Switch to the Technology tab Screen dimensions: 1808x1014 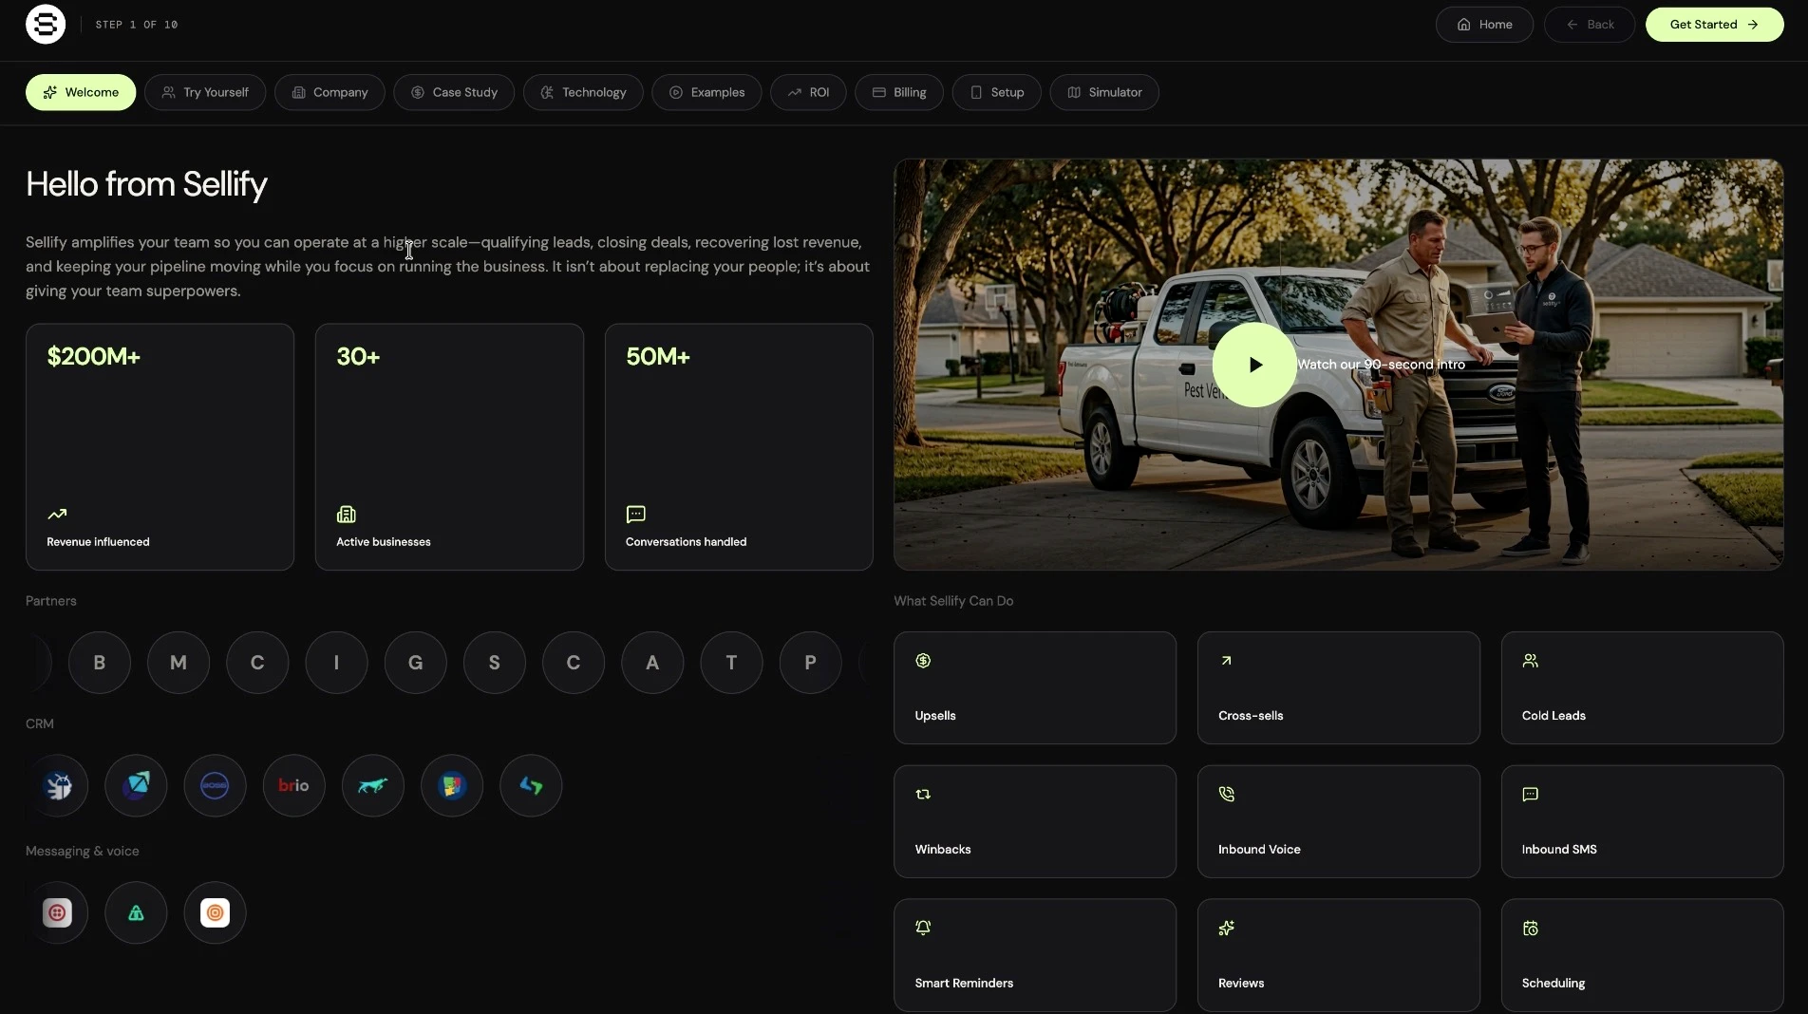pyautogui.click(x=583, y=92)
